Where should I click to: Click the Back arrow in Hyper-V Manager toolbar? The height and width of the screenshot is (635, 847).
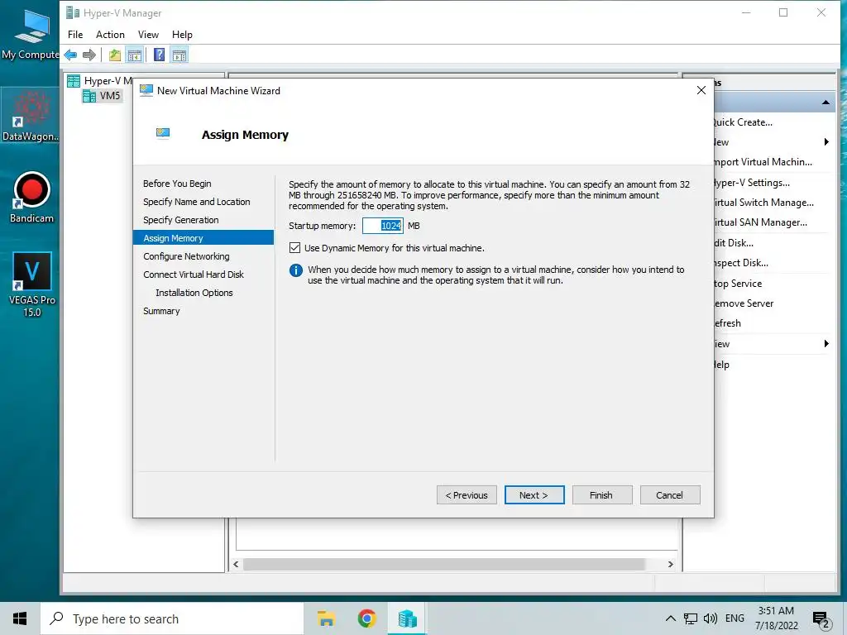coord(70,55)
